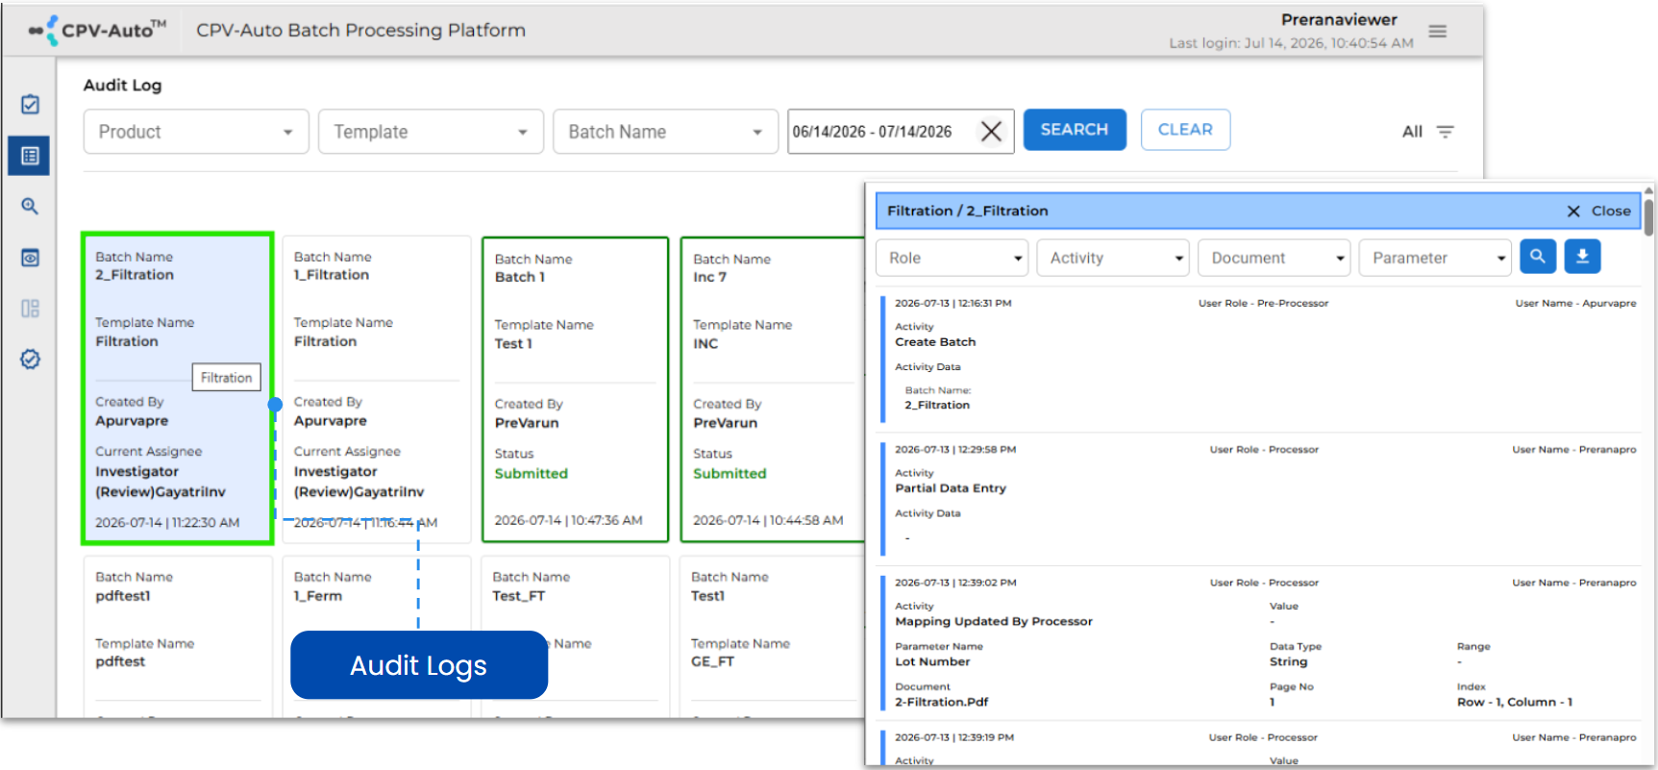Click the 2-Filtration.Pdf document name
The image size is (1658, 770).
942,703
